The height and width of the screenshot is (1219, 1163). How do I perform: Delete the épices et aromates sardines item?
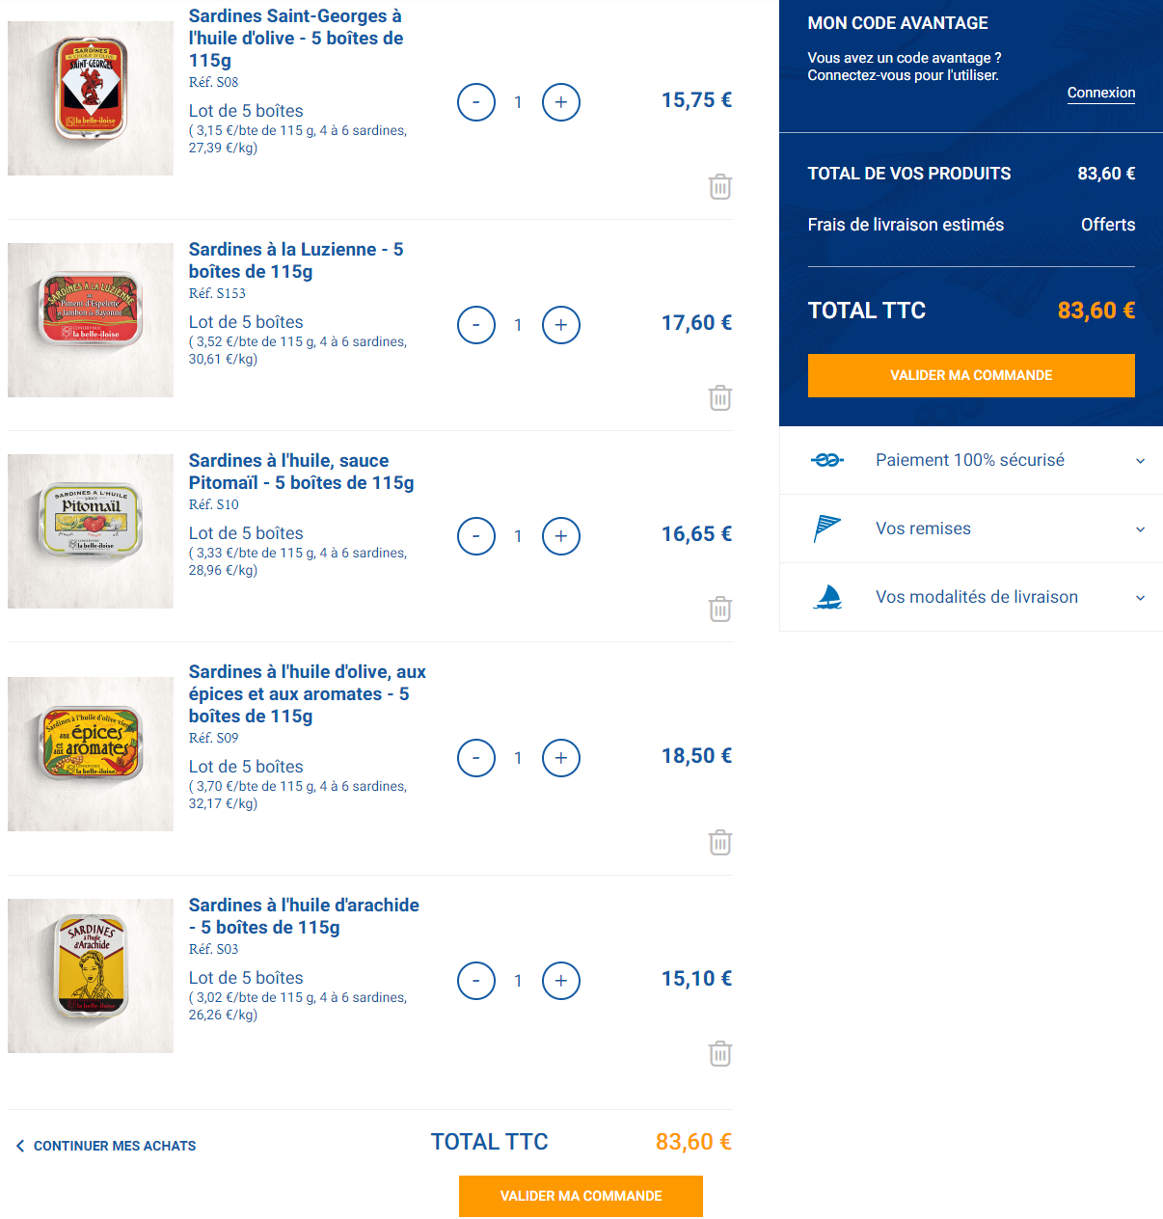click(720, 843)
